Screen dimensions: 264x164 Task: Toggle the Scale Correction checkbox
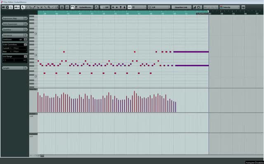tap(26, 45)
